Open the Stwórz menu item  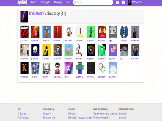tap(33, 2)
